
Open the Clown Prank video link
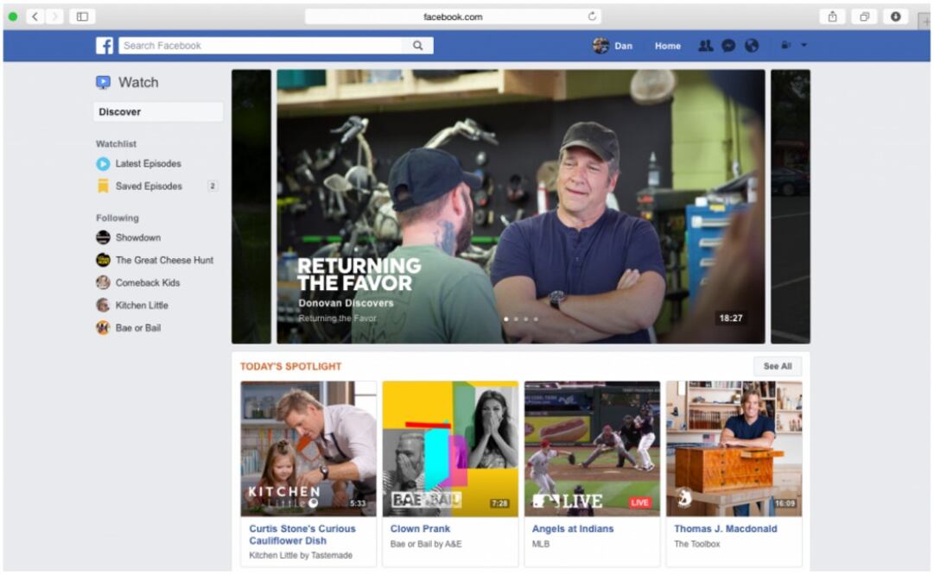click(x=421, y=528)
